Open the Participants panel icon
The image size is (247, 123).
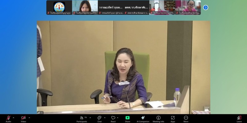(x=82, y=118)
